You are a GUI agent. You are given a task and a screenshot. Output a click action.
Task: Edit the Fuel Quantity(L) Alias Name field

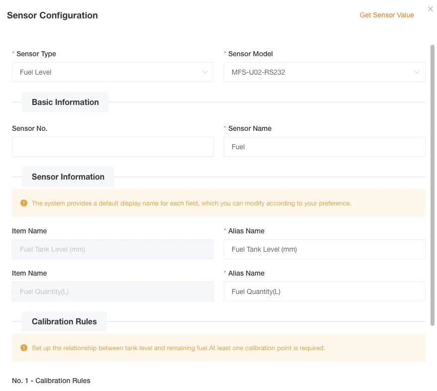click(x=324, y=292)
